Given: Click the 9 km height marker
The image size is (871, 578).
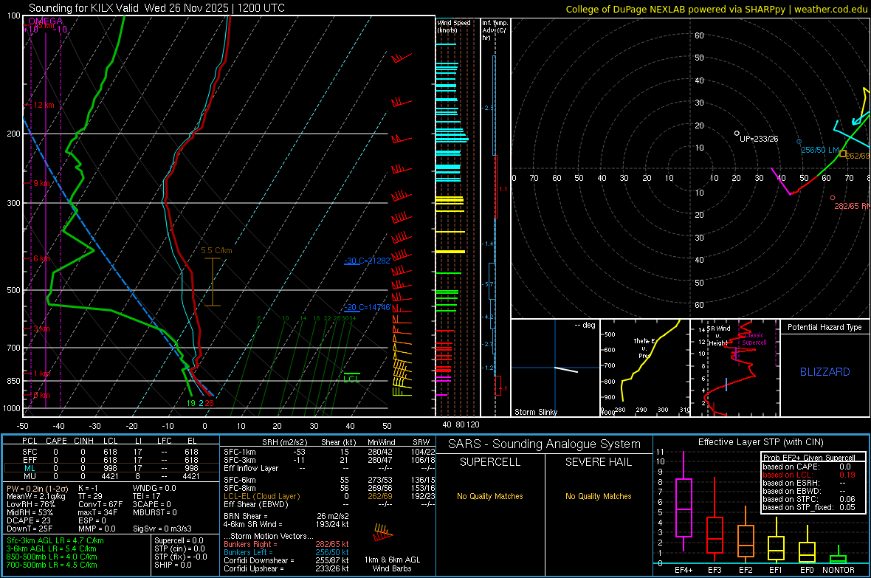Looking at the screenshot, I should coord(41,183).
